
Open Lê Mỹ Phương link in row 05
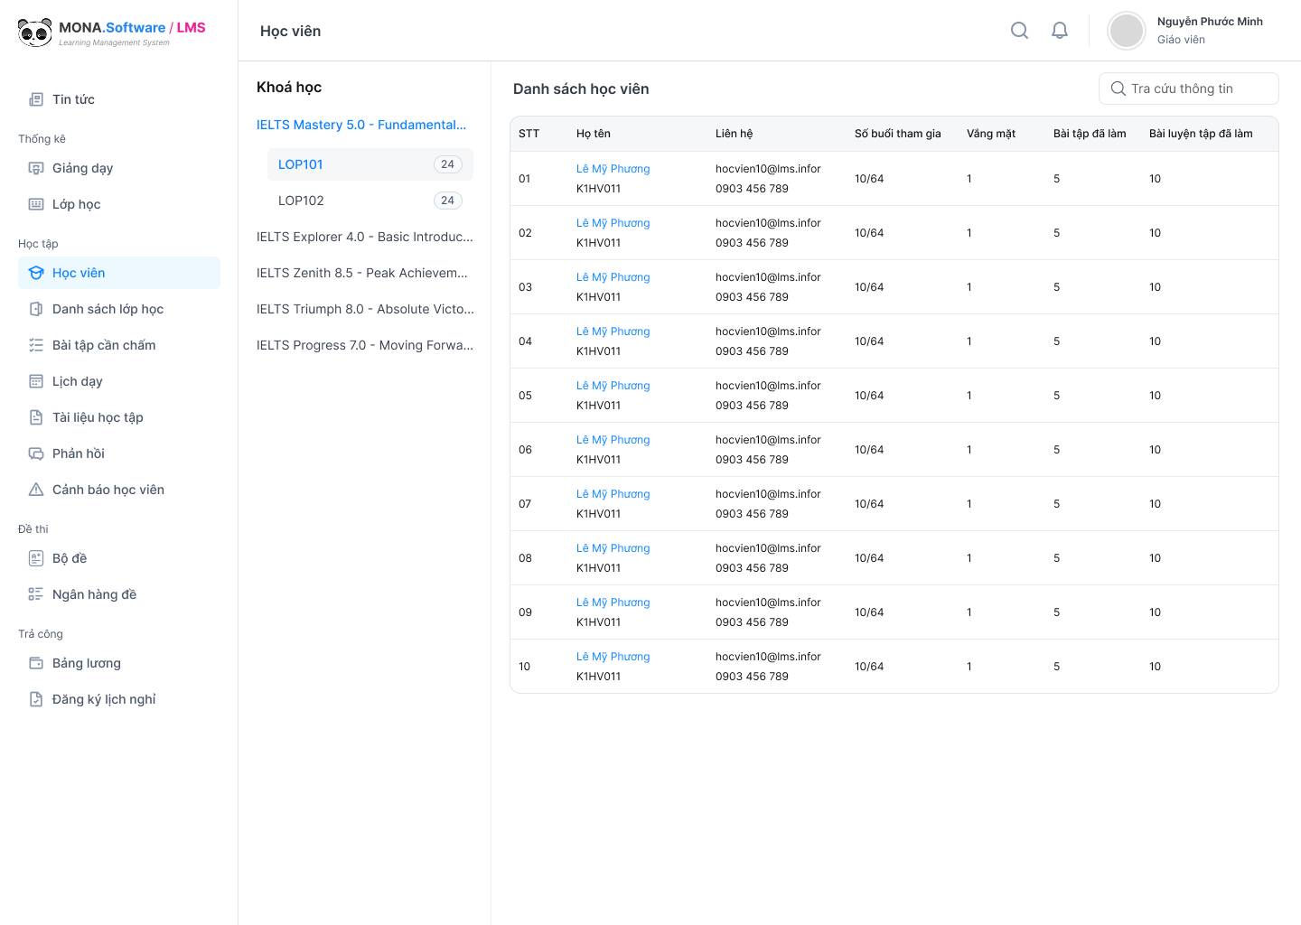pos(613,386)
